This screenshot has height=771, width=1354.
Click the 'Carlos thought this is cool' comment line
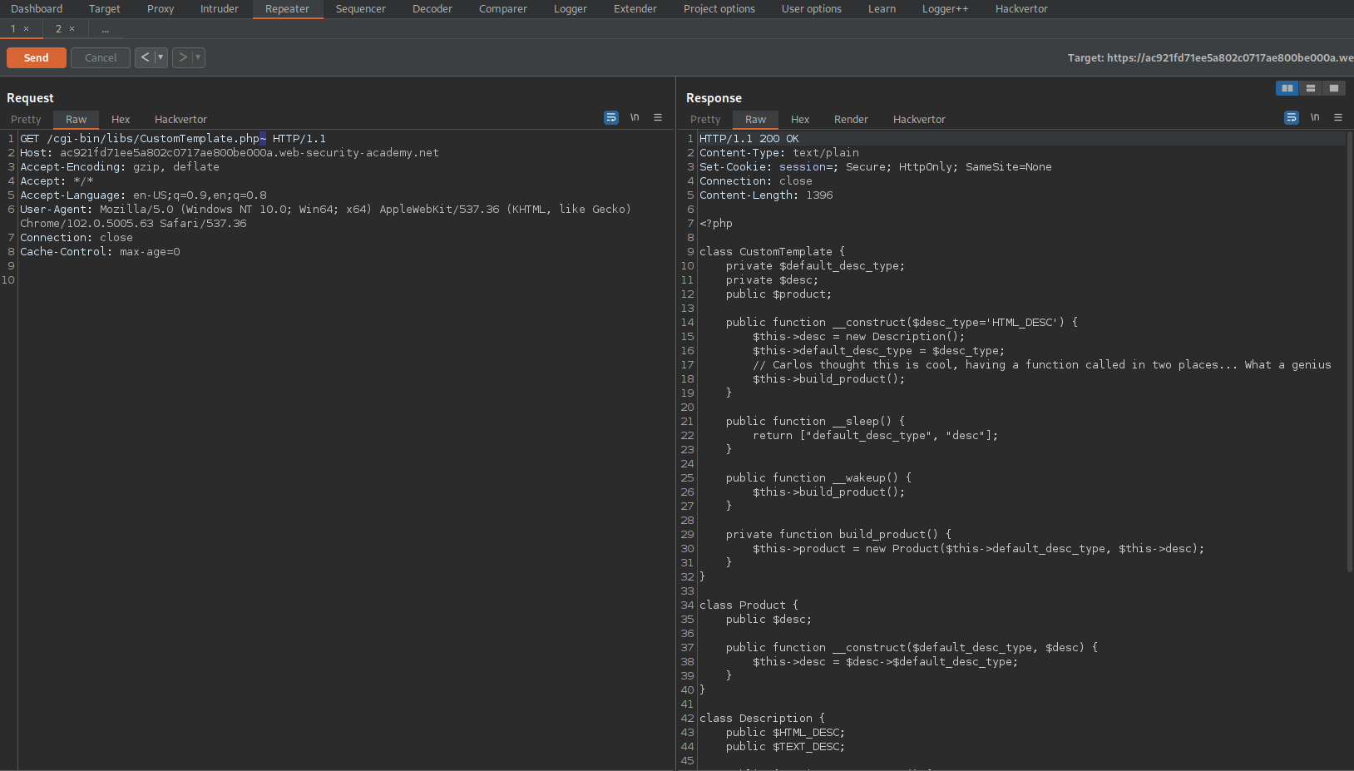1041,365
